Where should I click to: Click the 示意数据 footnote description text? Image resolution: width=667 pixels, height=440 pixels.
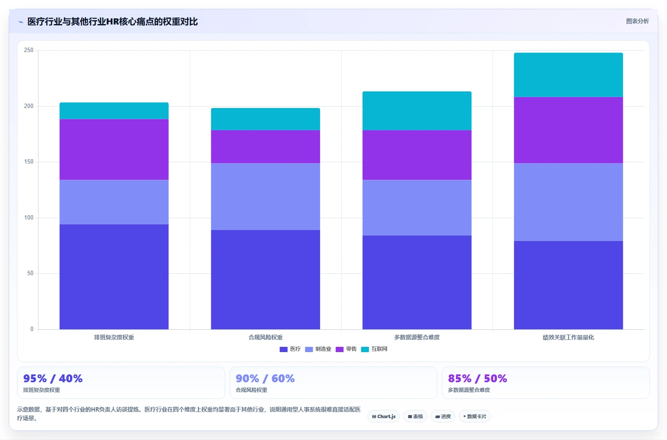tap(189, 414)
